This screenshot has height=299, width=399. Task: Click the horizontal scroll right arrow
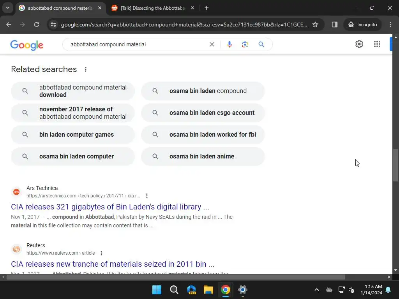389,277
